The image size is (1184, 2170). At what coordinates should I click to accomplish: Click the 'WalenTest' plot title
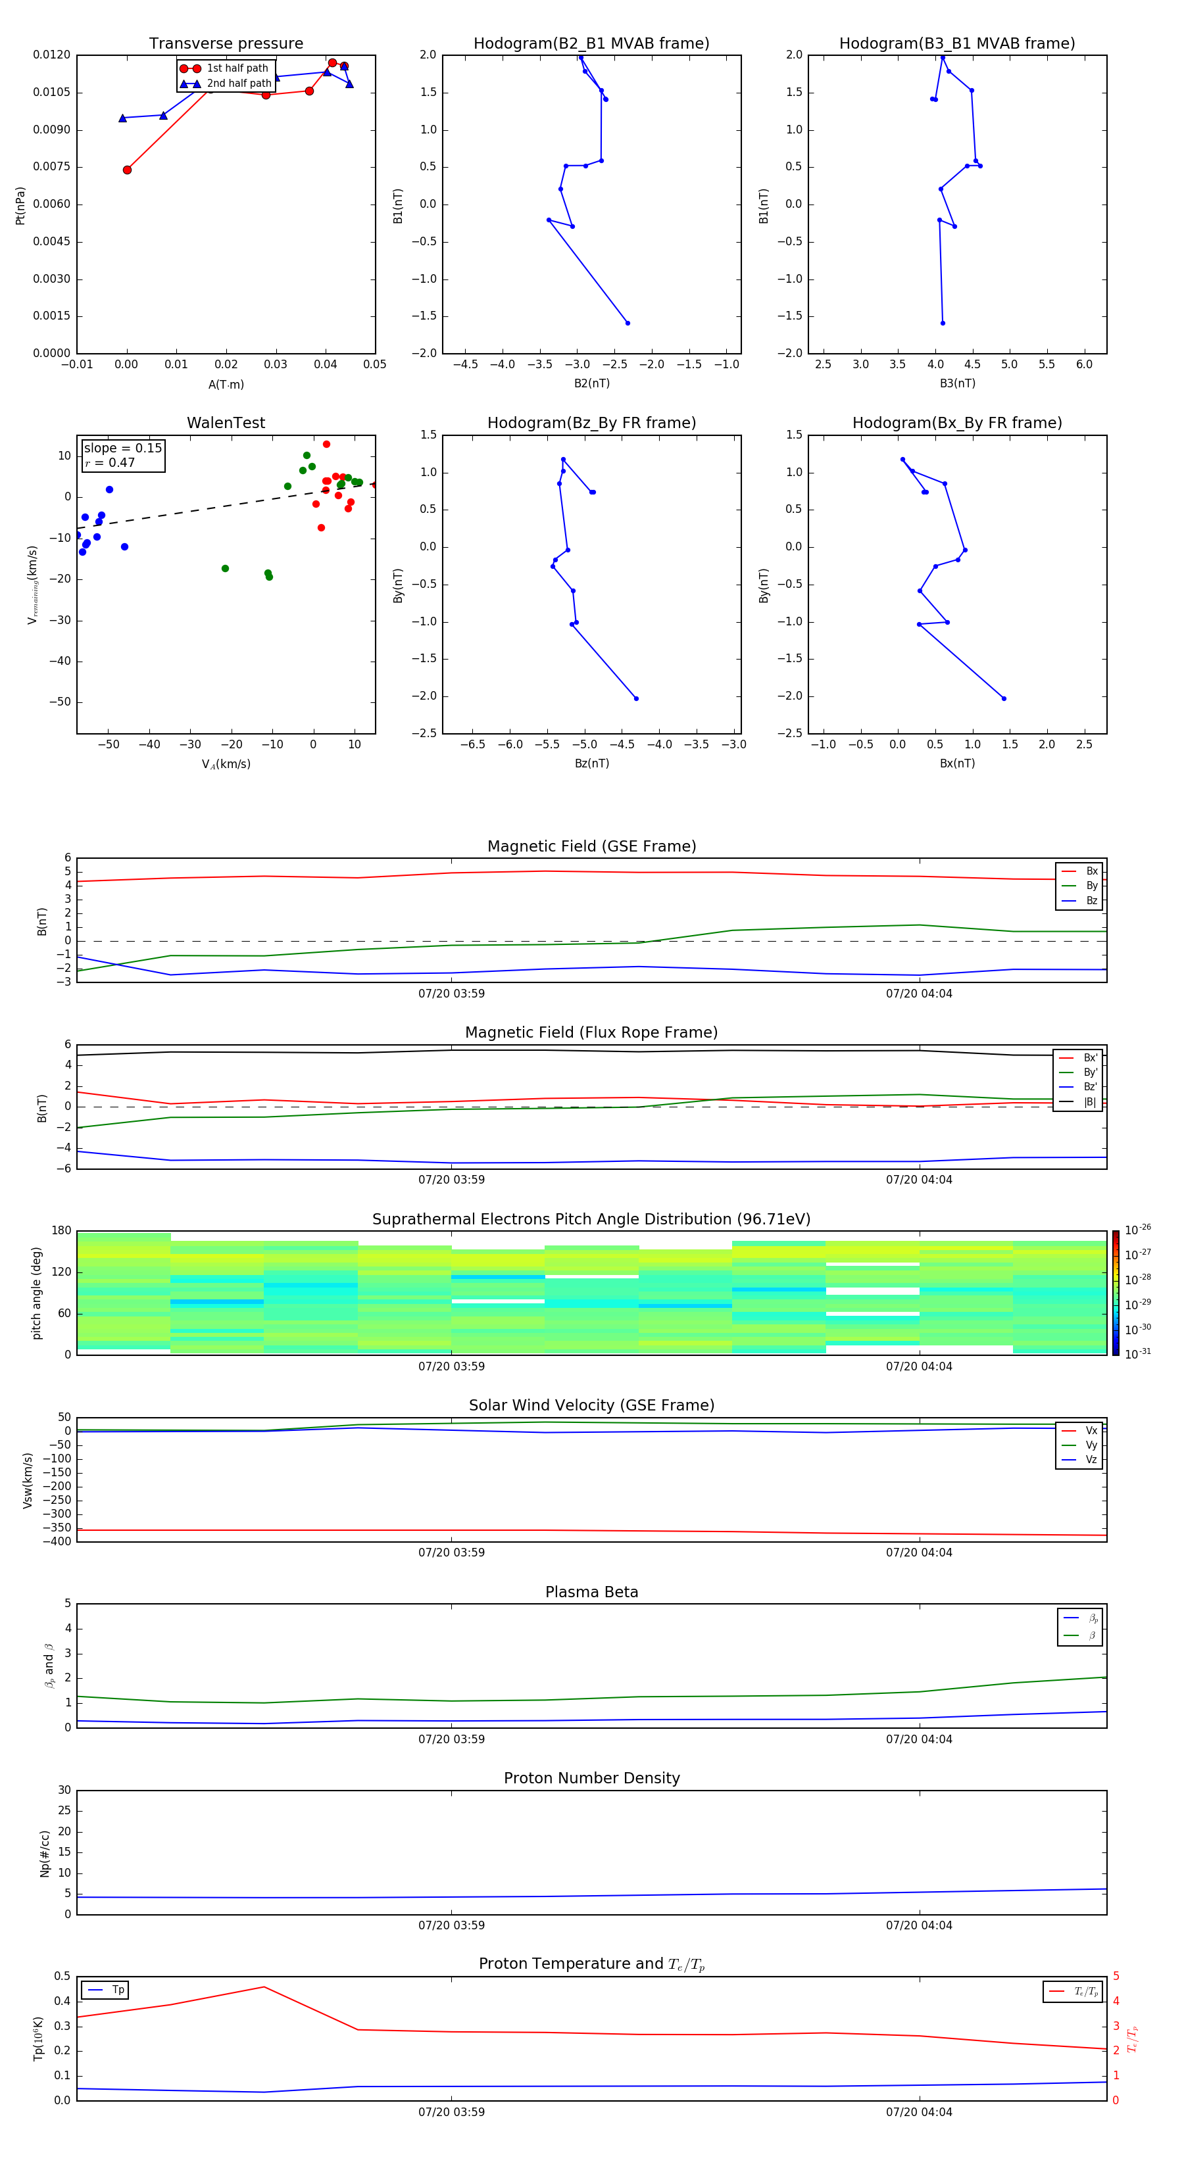click(226, 423)
